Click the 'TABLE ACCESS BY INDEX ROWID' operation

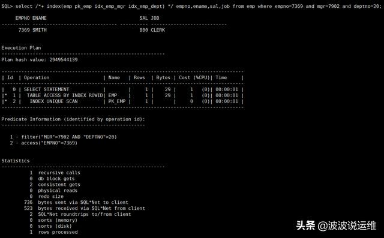[x=65, y=95]
